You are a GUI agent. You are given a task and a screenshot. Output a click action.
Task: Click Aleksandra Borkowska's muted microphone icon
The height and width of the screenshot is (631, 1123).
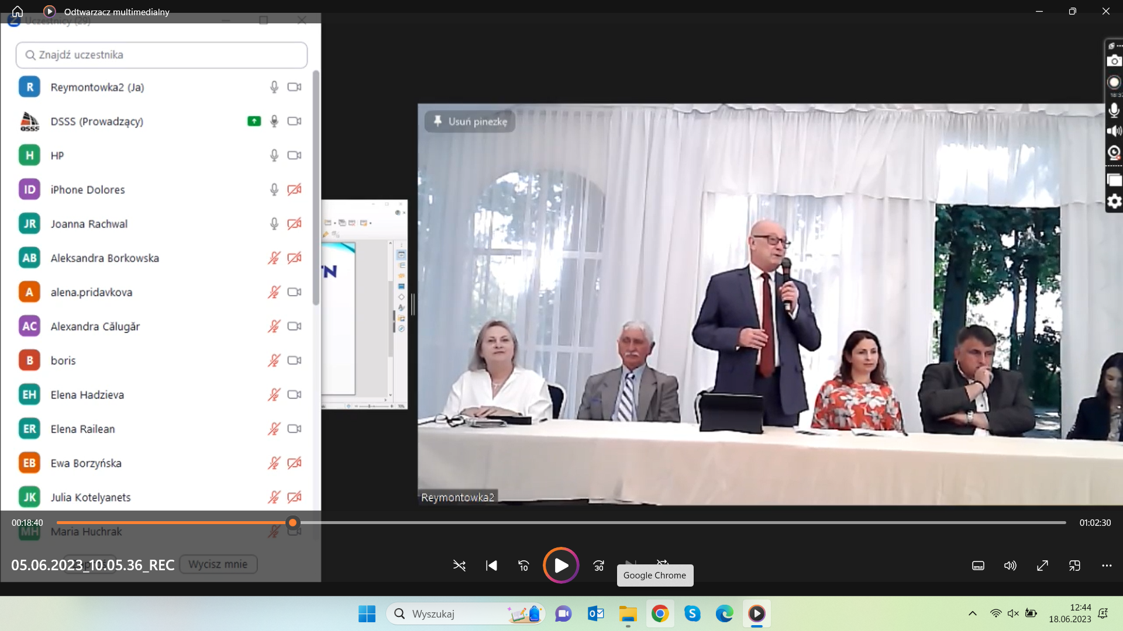pyautogui.click(x=274, y=258)
